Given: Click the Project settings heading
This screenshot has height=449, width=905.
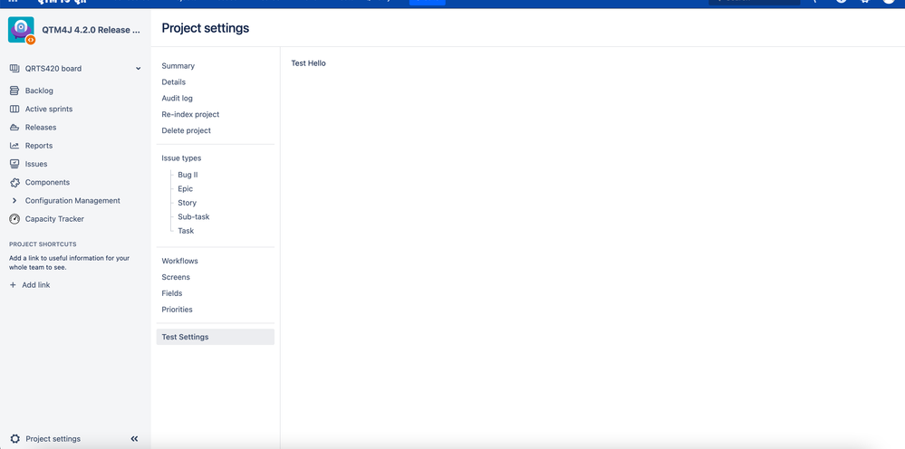Looking at the screenshot, I should tap(206, 28).
